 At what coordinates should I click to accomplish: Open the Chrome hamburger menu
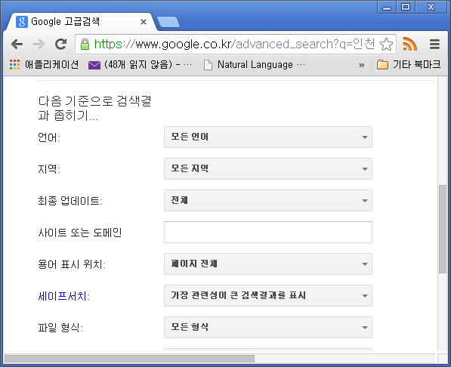coord(434,44)
